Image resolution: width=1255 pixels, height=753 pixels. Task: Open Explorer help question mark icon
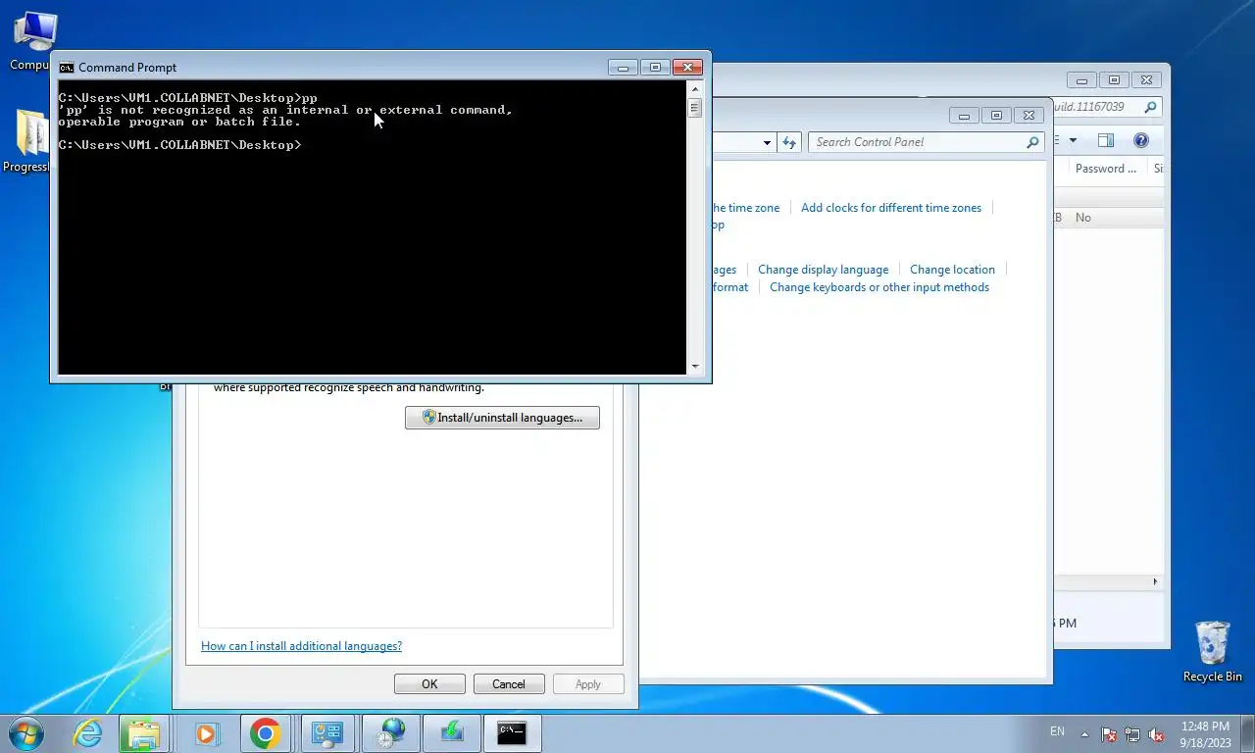coord(1141,141)
